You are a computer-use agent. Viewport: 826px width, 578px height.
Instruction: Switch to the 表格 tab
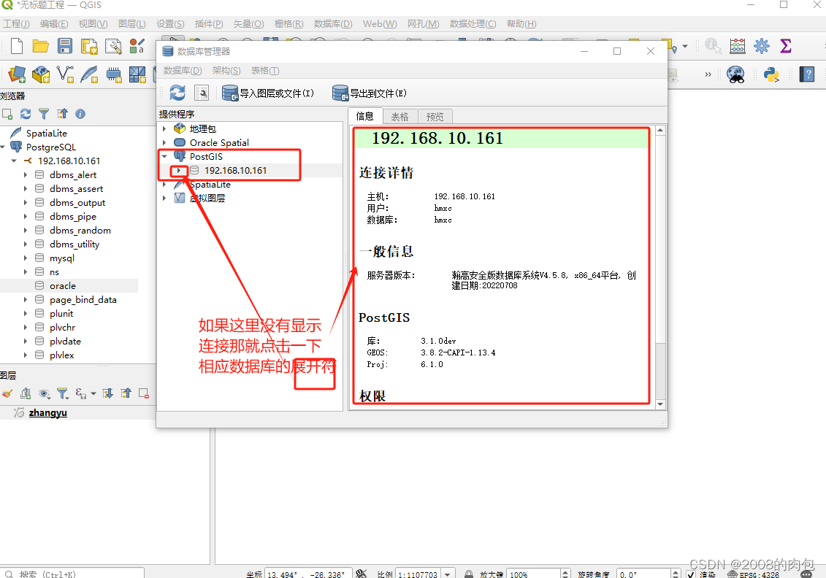399,116
